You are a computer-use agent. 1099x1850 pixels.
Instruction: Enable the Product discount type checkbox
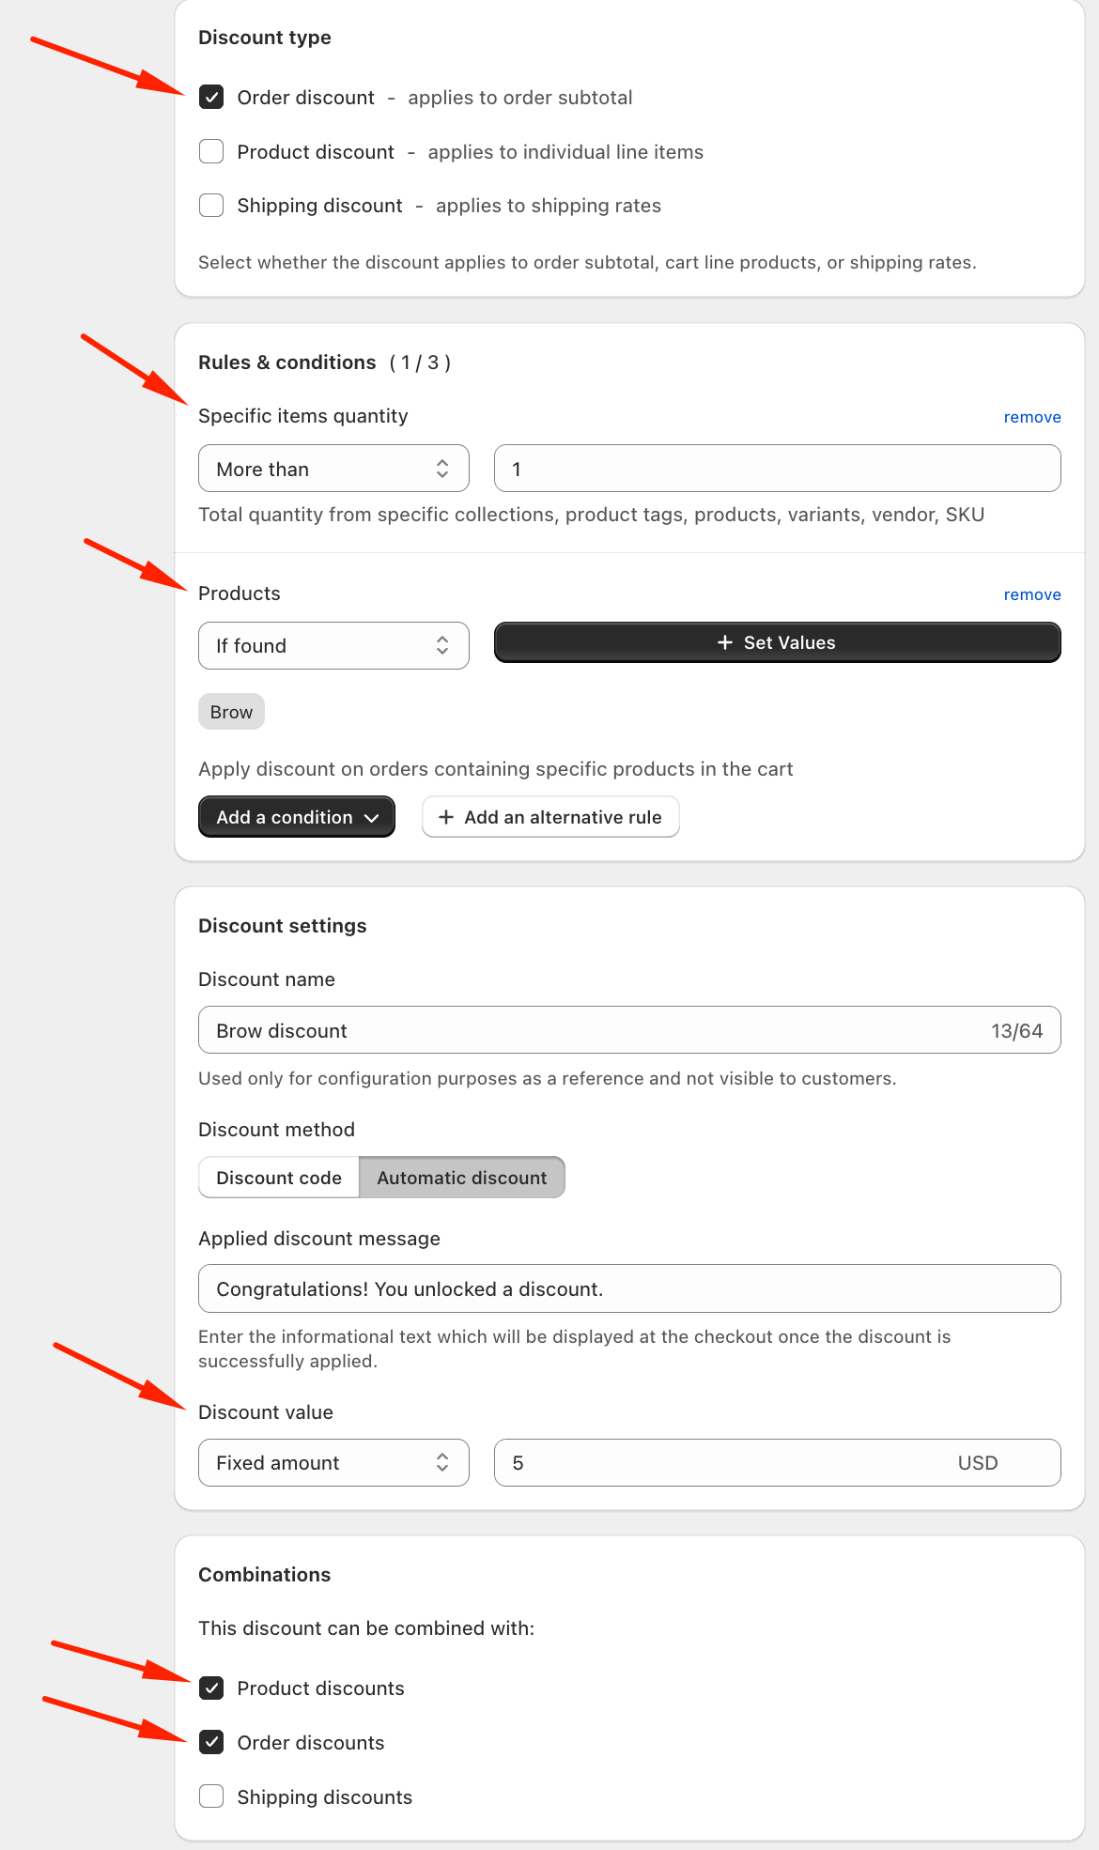click(x=211, y=152)
